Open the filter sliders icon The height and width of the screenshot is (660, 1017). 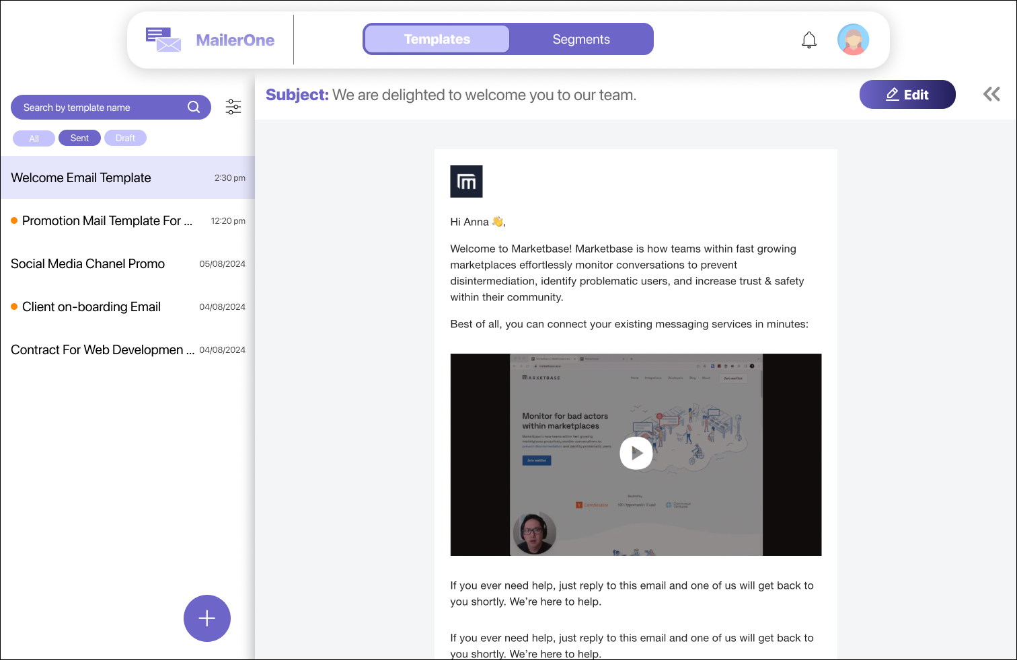click(233, 107)
